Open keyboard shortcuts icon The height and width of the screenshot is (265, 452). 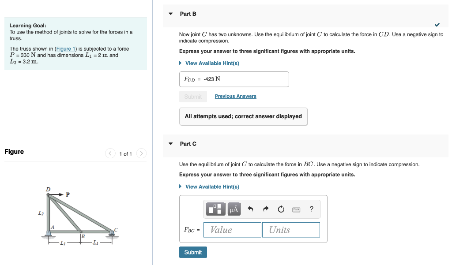[296, 209]
